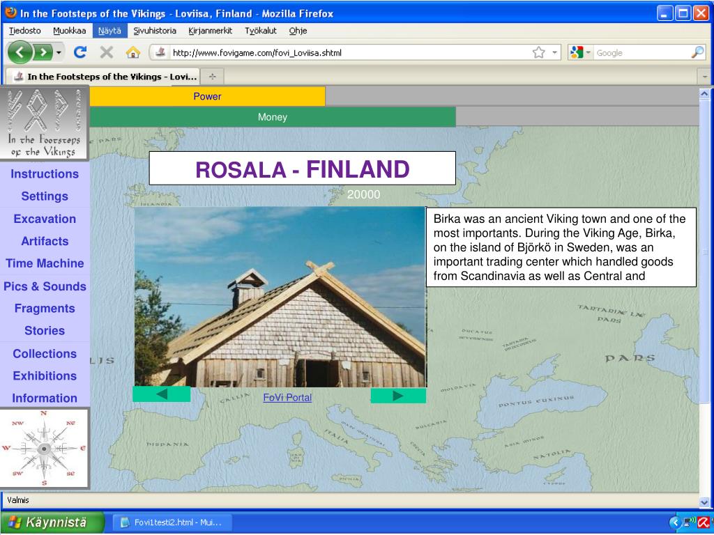The height and width of the screenshot is (535, 714).
Task: Open the Käynnistä start button
Action: pos(52,522)
